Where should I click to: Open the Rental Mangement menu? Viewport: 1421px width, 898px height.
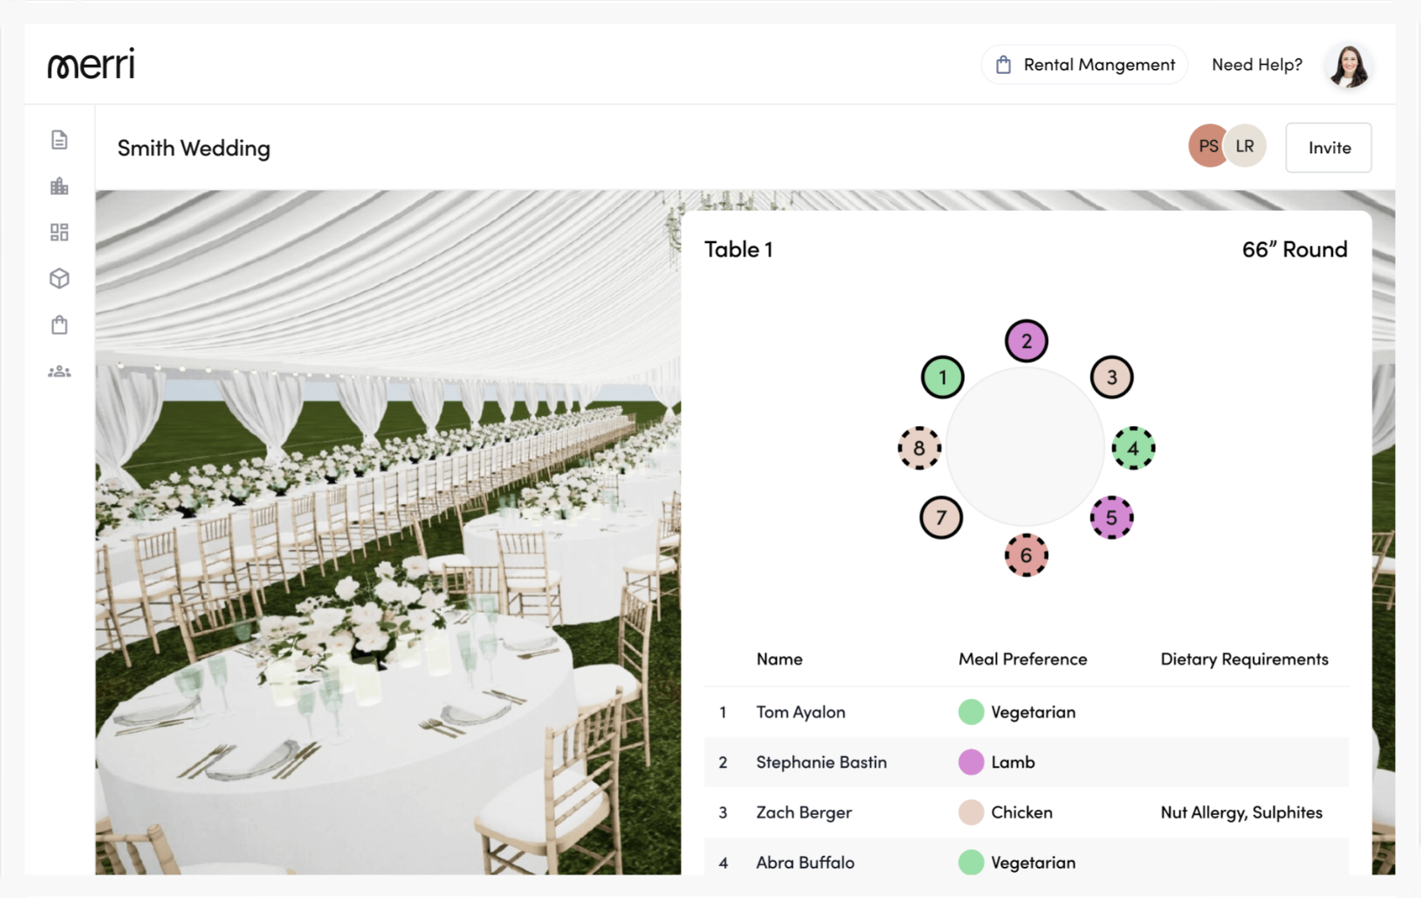pyautogui.click(x=1084, y=64)
